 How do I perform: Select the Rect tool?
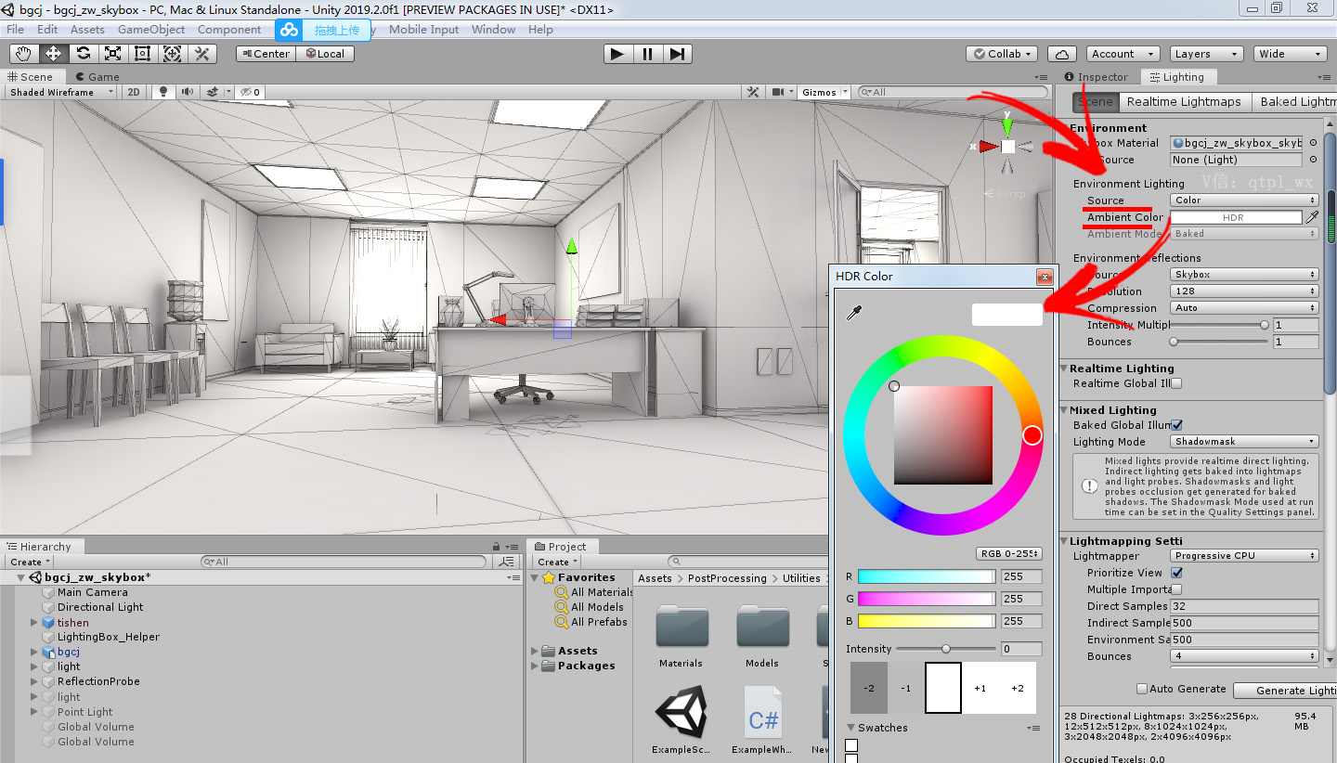pyautogui.click(x=142, y=53)
